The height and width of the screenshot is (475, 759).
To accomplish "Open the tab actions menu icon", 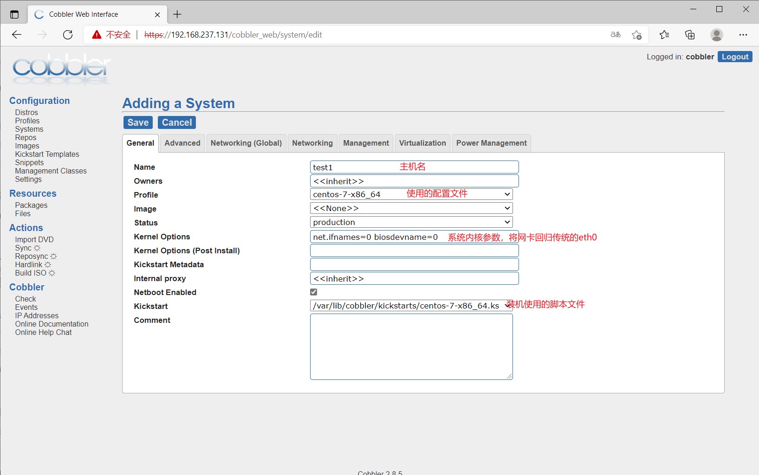I will click(14, 14).
